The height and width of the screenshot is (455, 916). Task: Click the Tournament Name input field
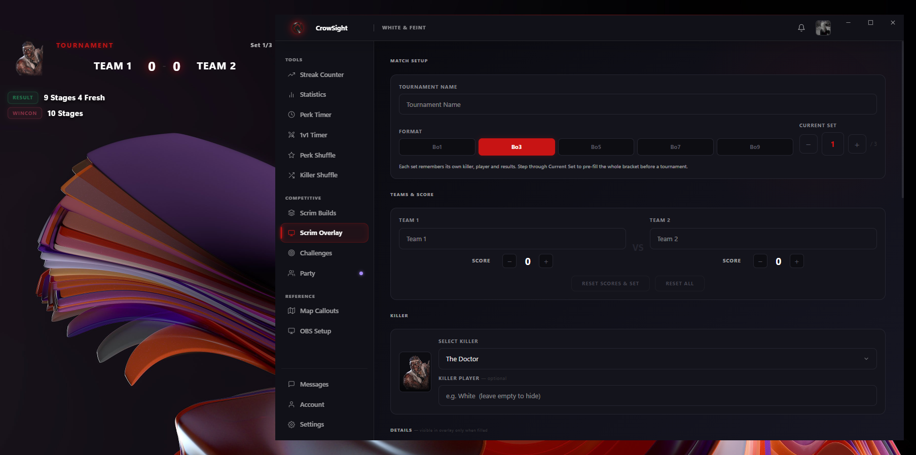[x=638, y=104]
